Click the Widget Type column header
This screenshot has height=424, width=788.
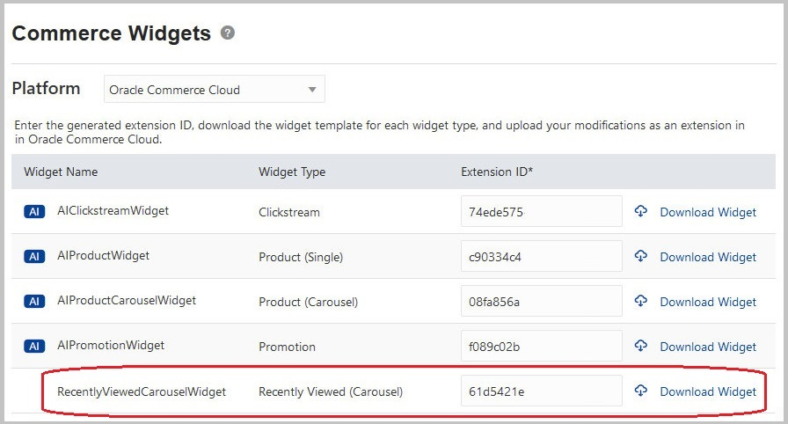(292, 172)
